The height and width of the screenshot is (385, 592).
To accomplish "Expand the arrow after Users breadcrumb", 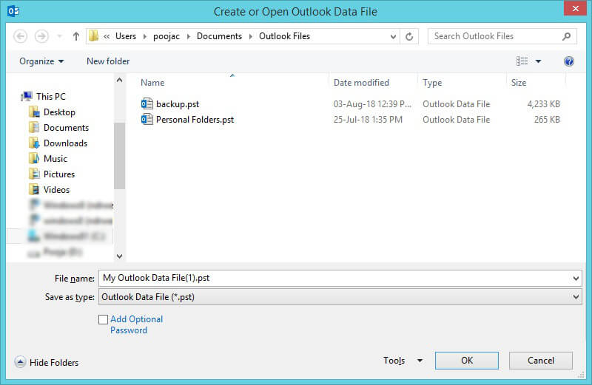I will (144, 36).
